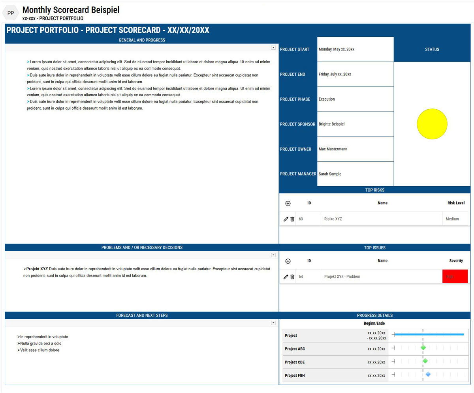This screenshot has height=393, width=474.
Task: Click the yellow status indicator circle
Action: tap(432, 124)
